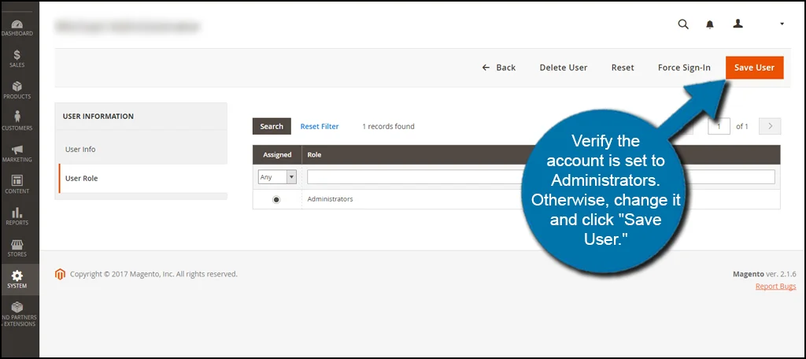Screen dimensions: 806x359
Task: Open the Customers person icon menu
Action: point(17,121)
